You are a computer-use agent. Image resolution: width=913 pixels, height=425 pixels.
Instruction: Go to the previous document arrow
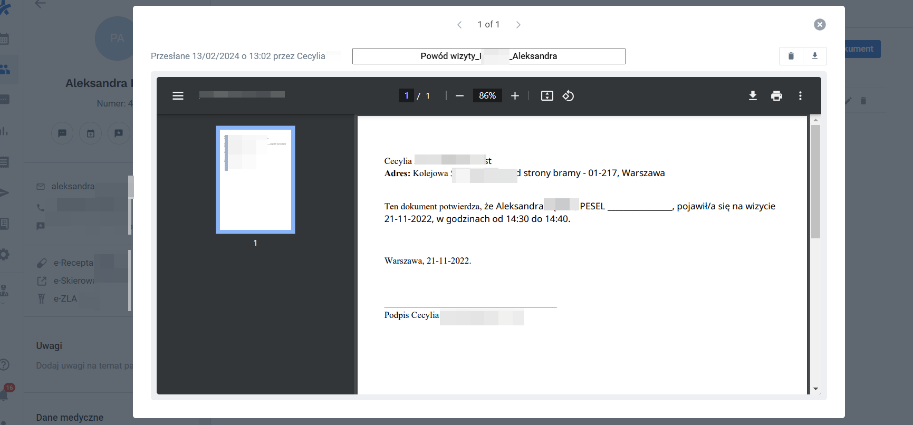pos(459,25)
